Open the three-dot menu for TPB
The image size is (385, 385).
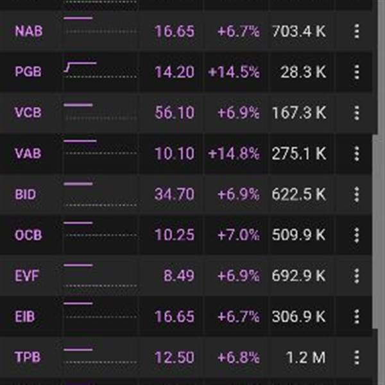[357, 357]
